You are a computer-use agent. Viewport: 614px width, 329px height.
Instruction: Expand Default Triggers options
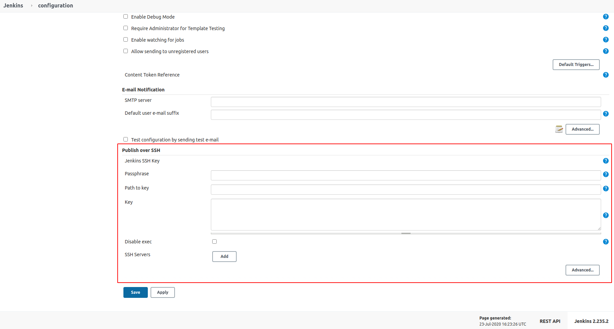tap(576, 65)
